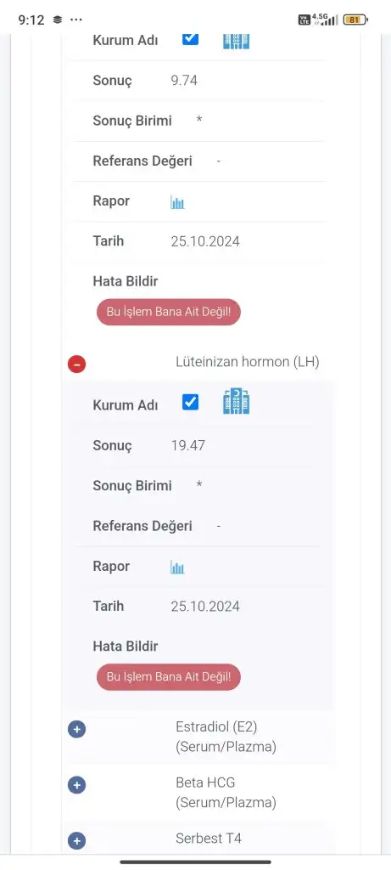Expand Estradiol (E2) with plus button
The height and width of the screenshot is (870, 391).
point(76,728)
